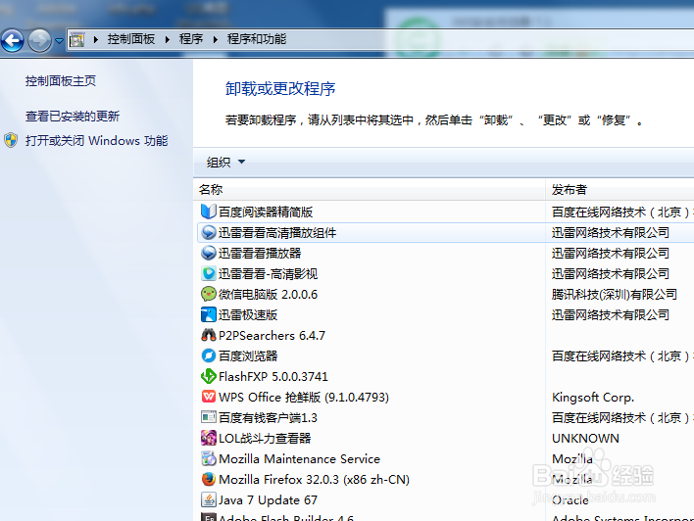
Task: Click the P2PSearchers binoculars icon
Action: (209, 335)
